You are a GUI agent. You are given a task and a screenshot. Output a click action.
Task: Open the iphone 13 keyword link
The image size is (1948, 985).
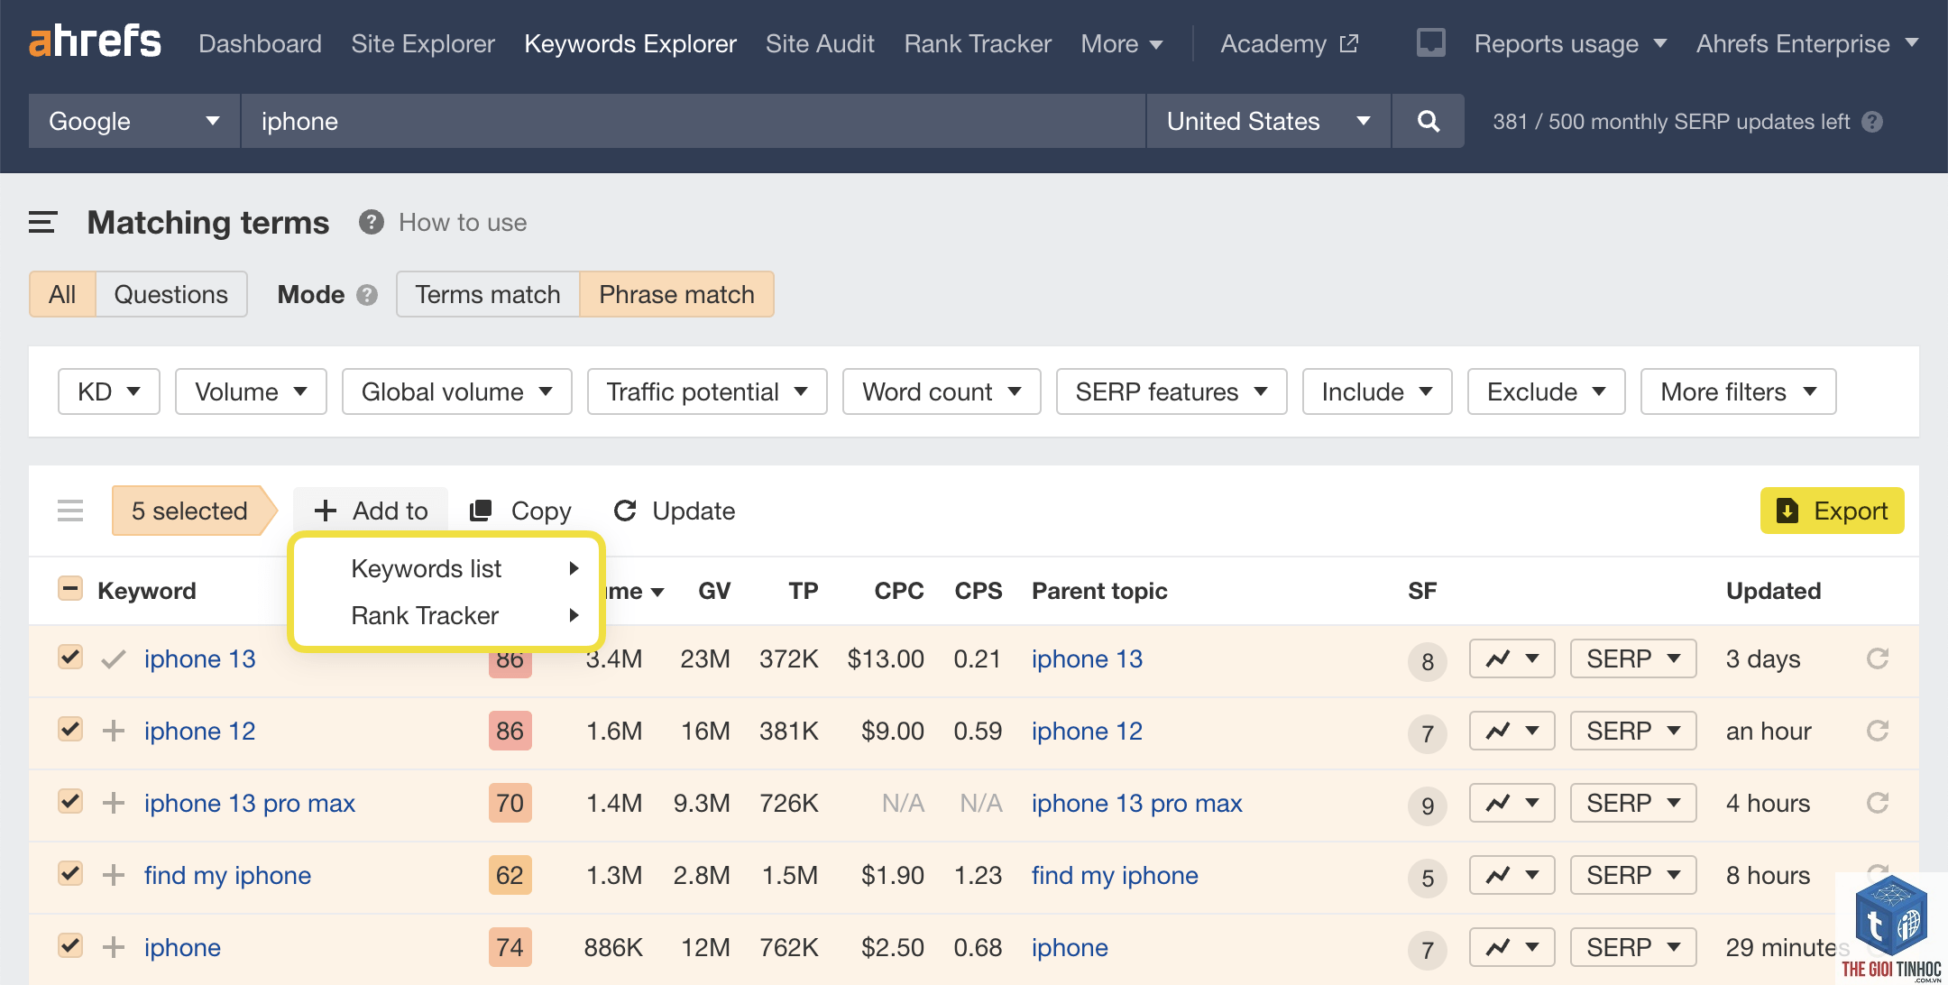pyautogui.click(x=199, y=658)
